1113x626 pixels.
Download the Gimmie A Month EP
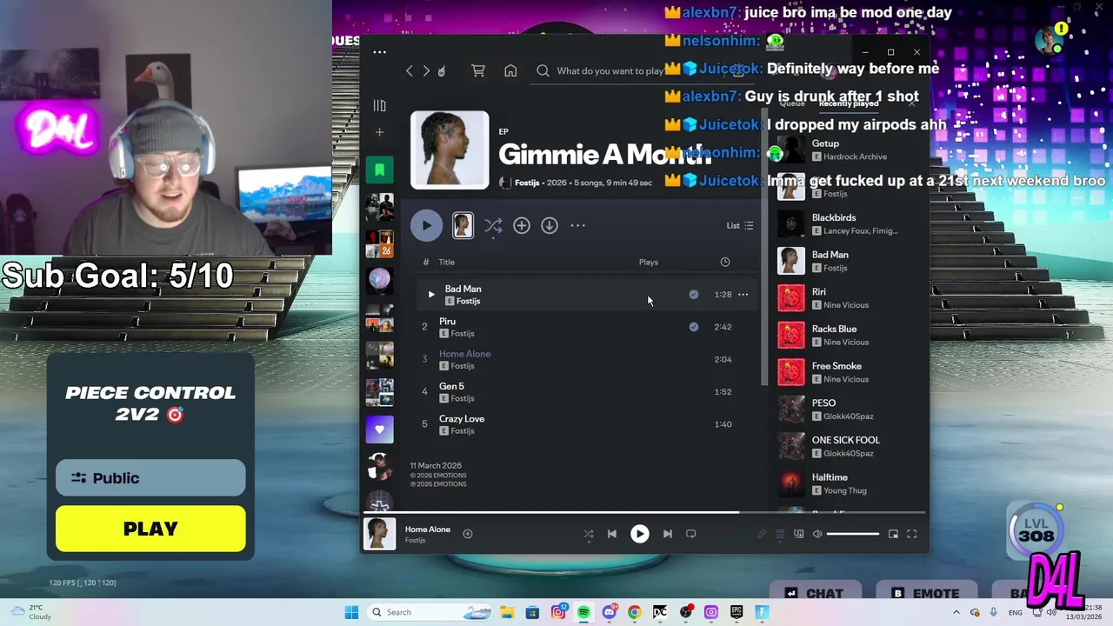tap(550, 225)
